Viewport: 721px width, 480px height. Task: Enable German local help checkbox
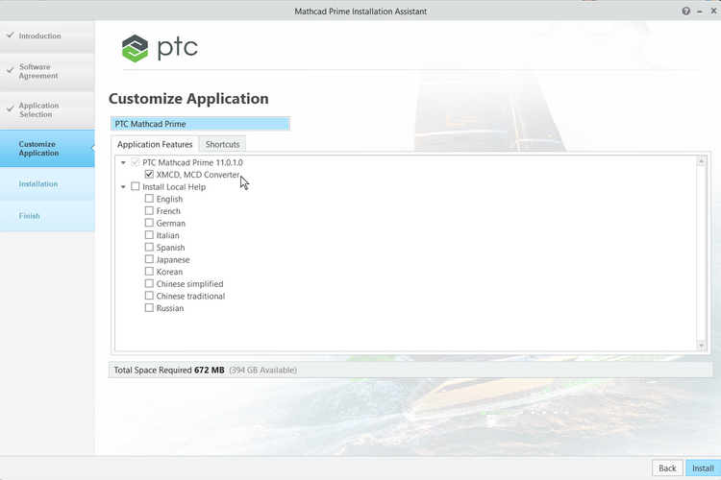[x=149, y=224]
